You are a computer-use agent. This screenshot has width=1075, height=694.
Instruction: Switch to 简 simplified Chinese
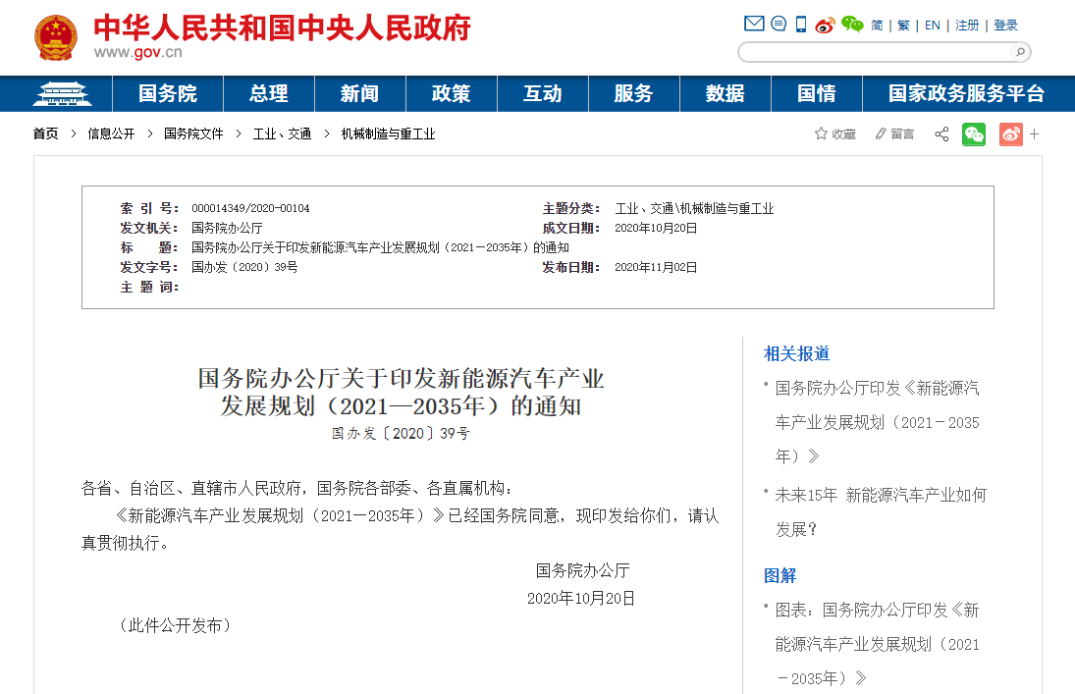click(x=877, y=26)
